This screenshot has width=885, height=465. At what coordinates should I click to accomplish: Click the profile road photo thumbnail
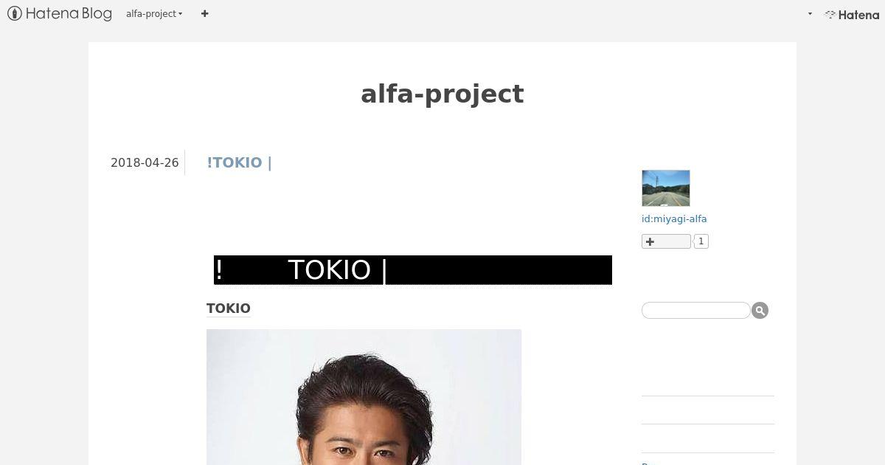pos(666,188)
